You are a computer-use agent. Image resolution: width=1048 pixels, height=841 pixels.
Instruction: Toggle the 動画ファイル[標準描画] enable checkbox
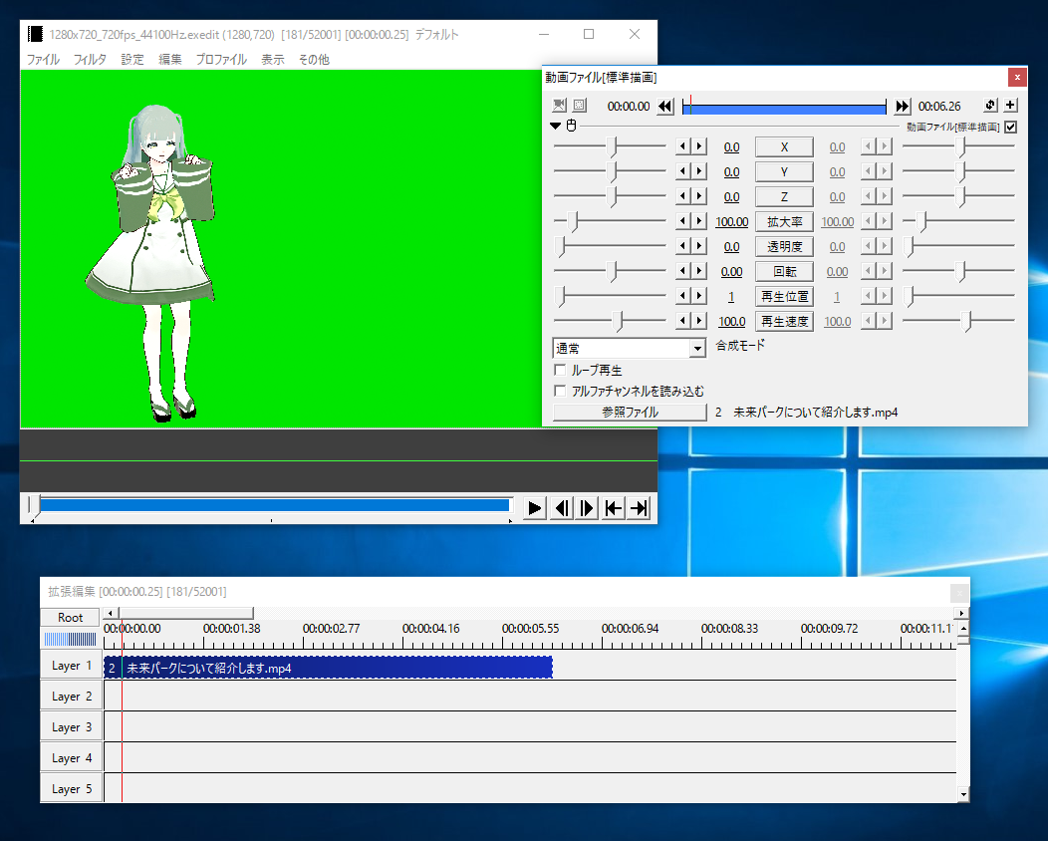tap(1010, 127)
